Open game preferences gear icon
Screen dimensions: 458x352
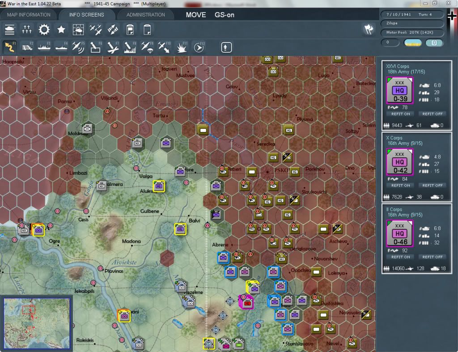click(44, 30)
